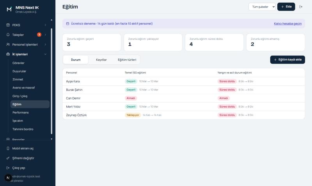Switch to the Kayıtlar tab
This screenshot has width=312, height=186.
click(101, 60)
